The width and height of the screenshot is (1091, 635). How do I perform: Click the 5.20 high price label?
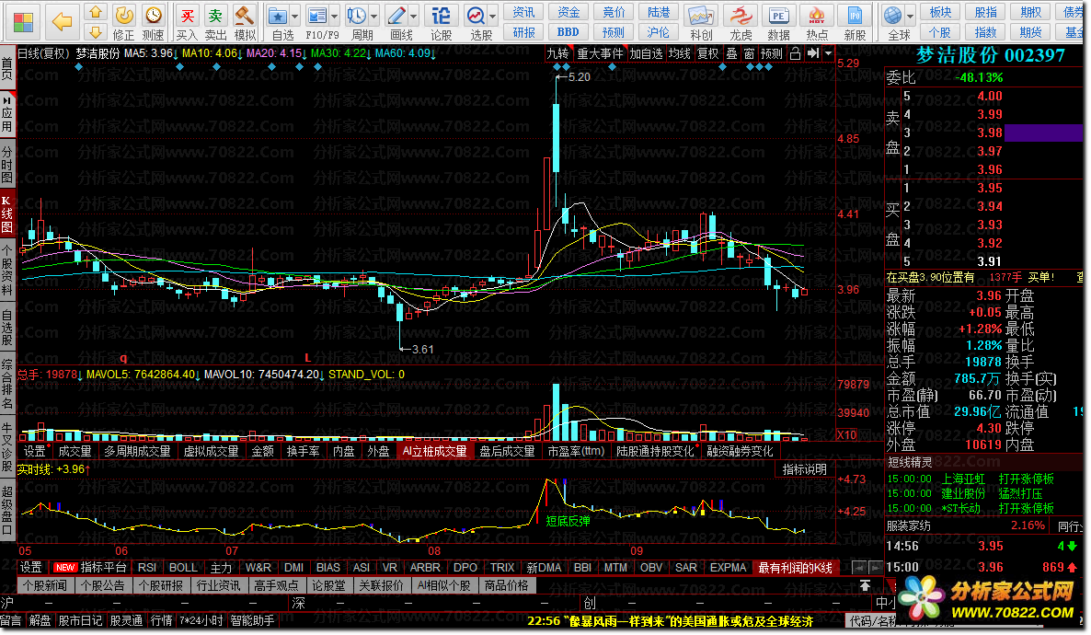point(579,76)
